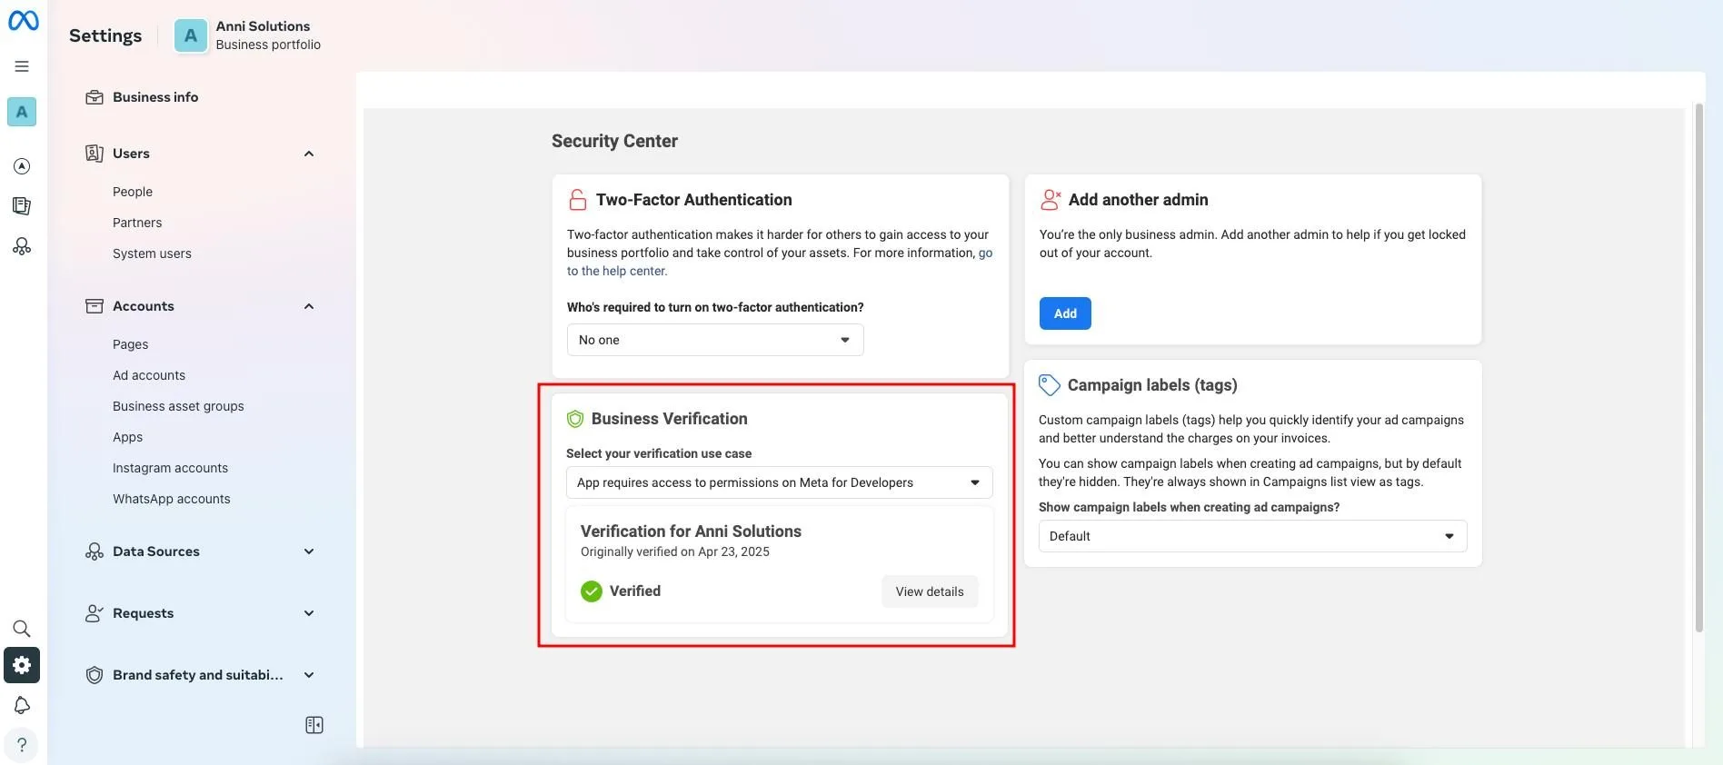Open the notifications bell icon
The image size is (1723, 765).
tap(22, 705)
